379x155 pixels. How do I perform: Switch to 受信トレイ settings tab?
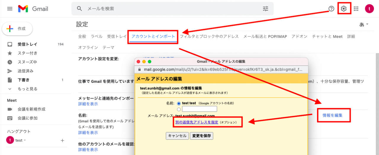point(117,37)
